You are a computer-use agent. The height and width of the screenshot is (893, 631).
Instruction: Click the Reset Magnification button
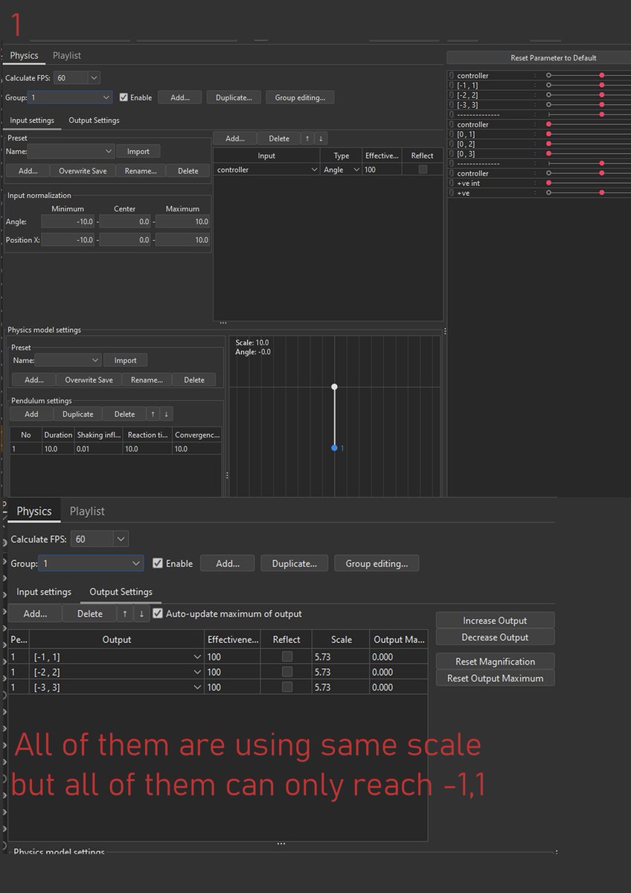[x=495, y=662]
